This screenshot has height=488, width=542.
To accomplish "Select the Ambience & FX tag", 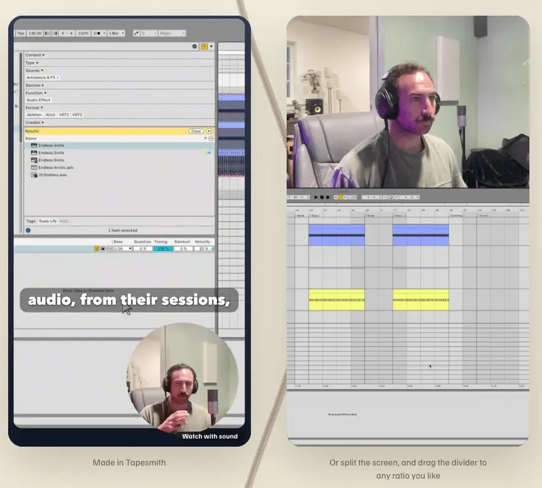I will [x=43, y=78].
